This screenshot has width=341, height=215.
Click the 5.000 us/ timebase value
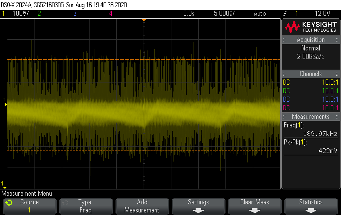click(224, 14)
